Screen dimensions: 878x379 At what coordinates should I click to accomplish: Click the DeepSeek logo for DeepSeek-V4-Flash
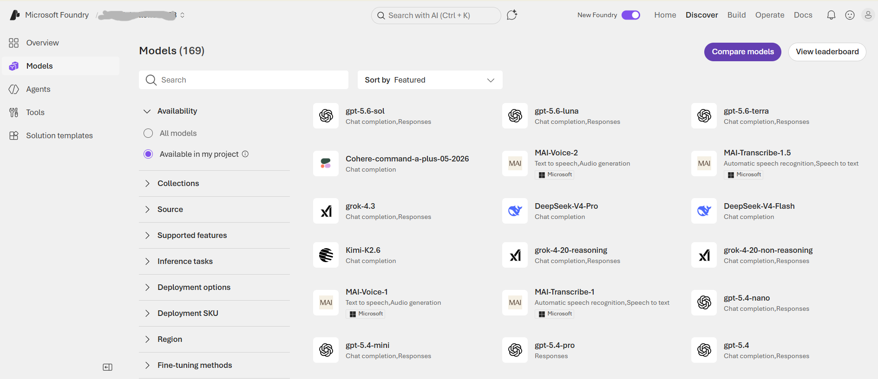704,211
